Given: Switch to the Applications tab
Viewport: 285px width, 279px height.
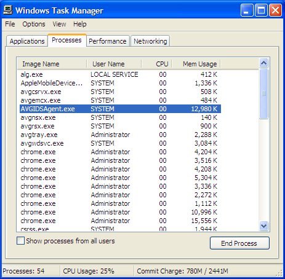Looking at the screenshot, I should pos(27,41).
